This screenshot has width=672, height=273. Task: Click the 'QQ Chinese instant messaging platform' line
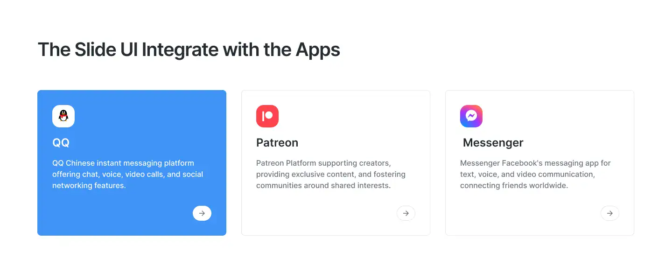tap(123, 163)
